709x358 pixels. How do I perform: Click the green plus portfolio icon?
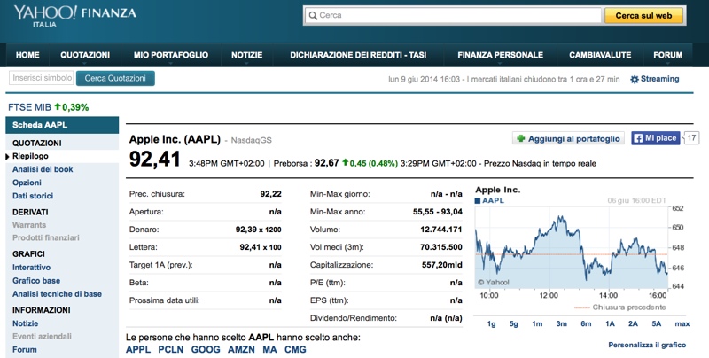point(520,138)
